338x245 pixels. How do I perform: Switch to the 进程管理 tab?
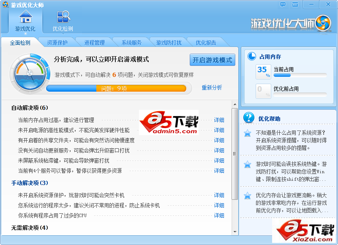click(94, 43)
